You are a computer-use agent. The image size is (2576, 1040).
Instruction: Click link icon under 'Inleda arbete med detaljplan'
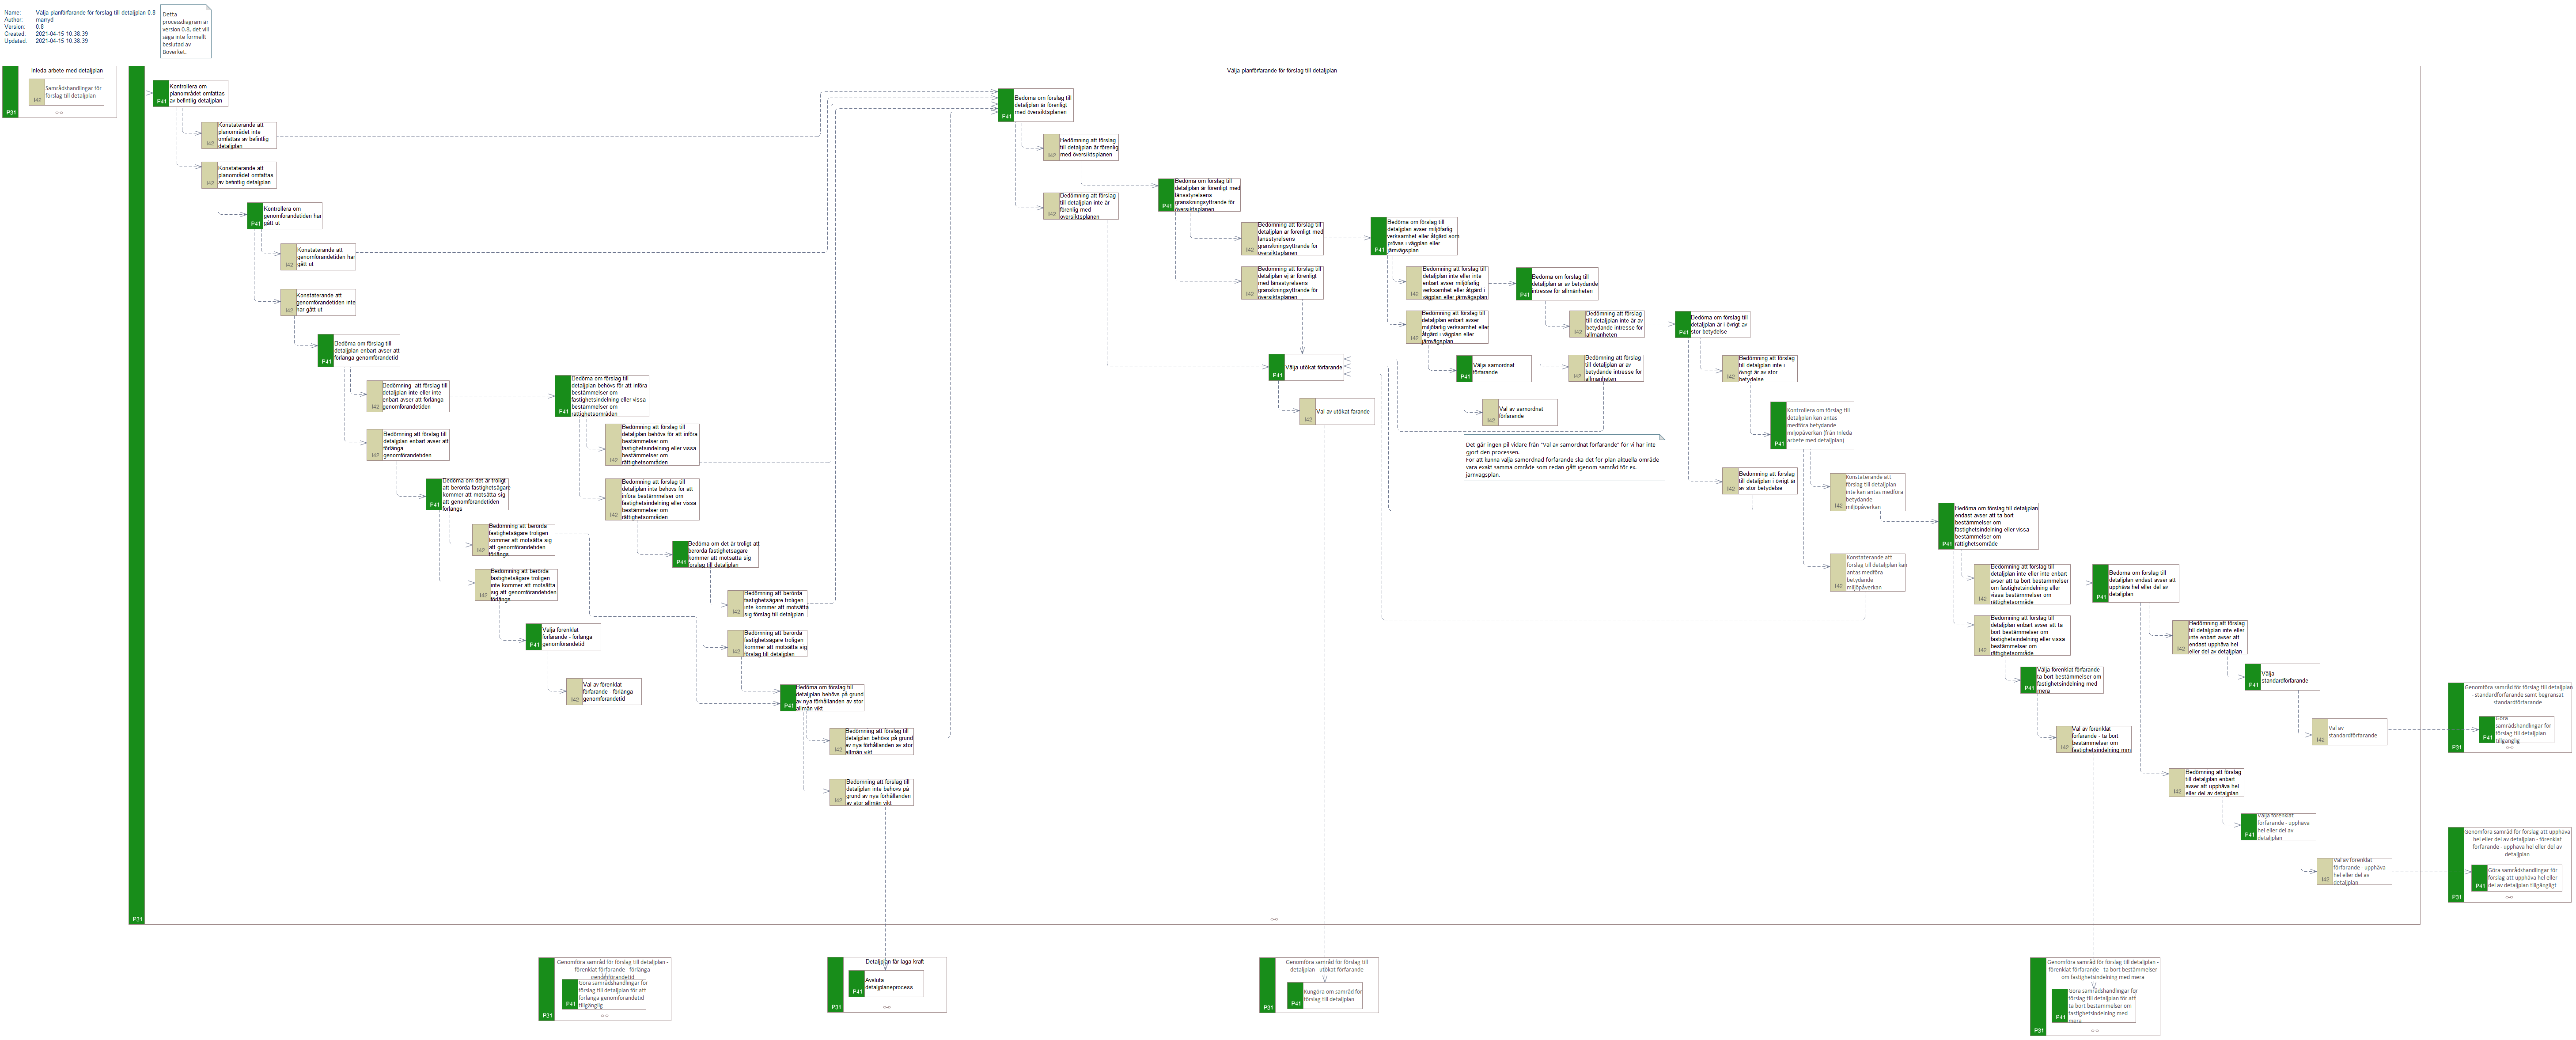coord(59,113)
